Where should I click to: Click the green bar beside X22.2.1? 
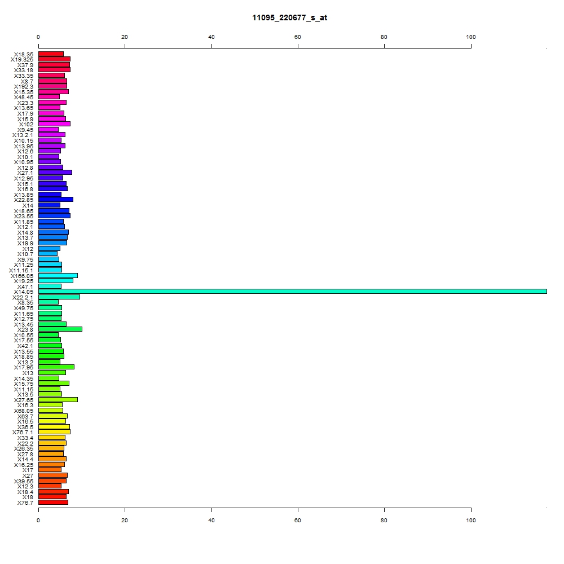(x=59, y=297)
